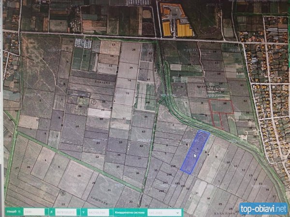Select parcel labeled 74
This screenshot has height=217, width=290.
coord(127,82)
